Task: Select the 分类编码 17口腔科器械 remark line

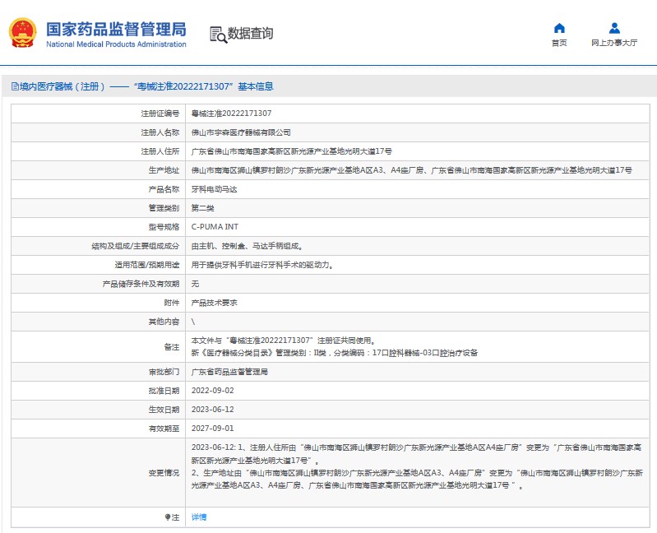Action: (x=335, y=353)
